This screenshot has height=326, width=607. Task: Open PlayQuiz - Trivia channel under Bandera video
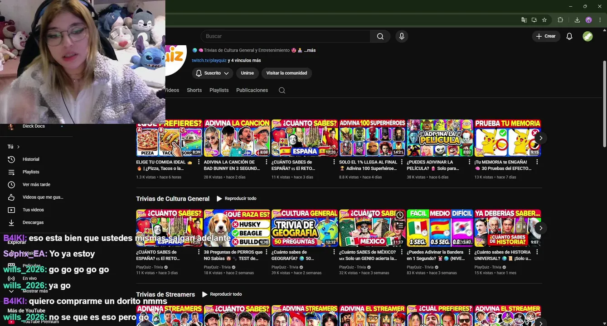coord(420,267)
